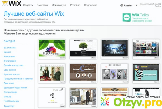Open the NUEVAMENTE zebra site thumbnail

[145, 73]
